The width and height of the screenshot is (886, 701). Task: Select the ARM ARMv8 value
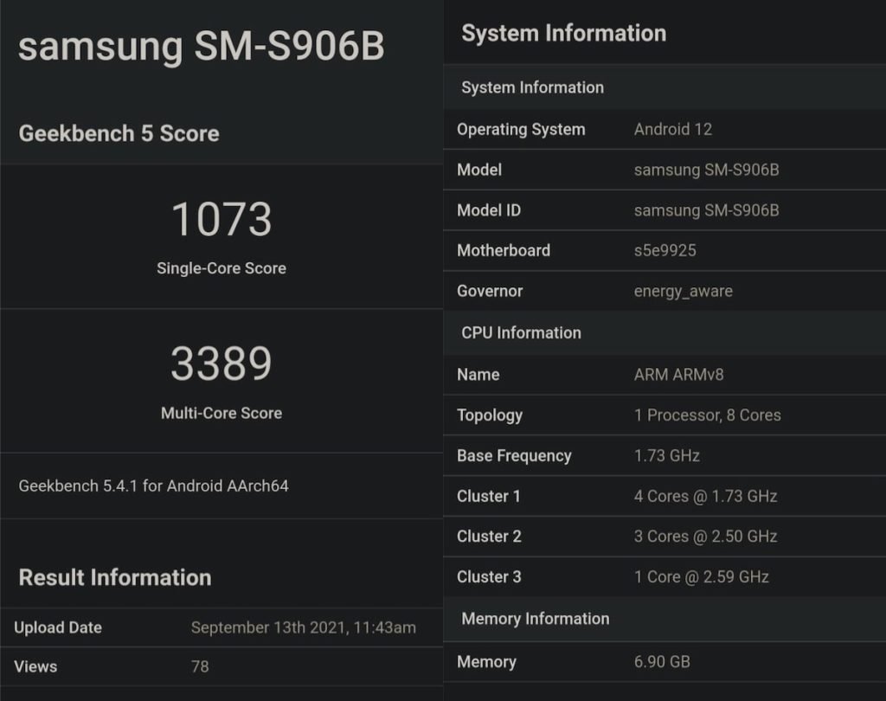678,375
